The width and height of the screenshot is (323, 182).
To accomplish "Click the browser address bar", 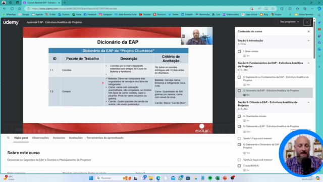I will pos(140,9).
